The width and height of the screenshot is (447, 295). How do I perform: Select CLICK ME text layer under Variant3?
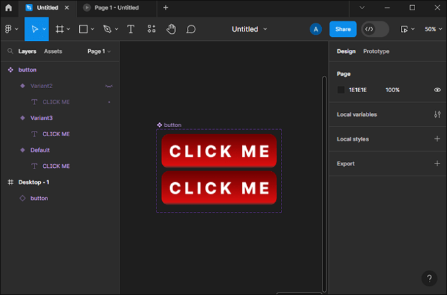60,134
